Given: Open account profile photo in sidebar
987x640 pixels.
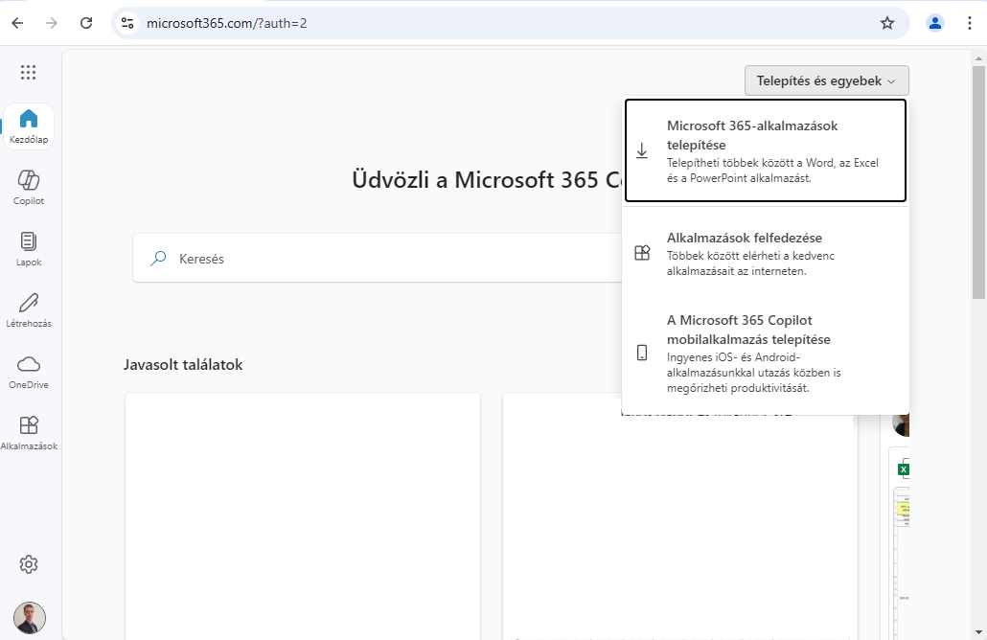Looking at the screenshot, I should (x=30, y=617).
